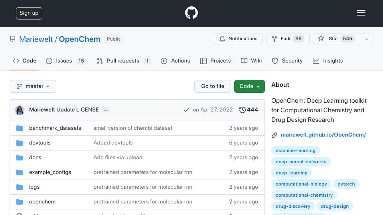Open the docs folder name
Viewport: 383px width, 215px height.
[35, 158]
